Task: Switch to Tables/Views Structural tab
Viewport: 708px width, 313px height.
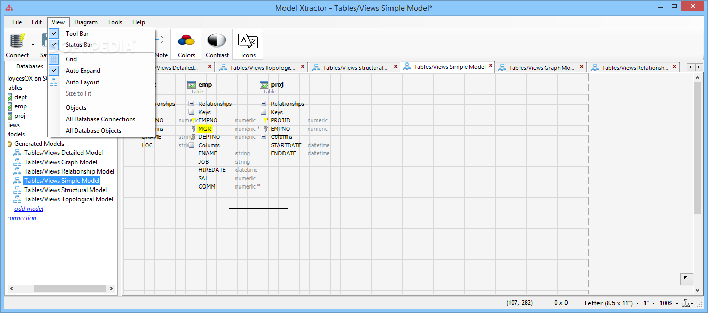Action: [355, 67]
